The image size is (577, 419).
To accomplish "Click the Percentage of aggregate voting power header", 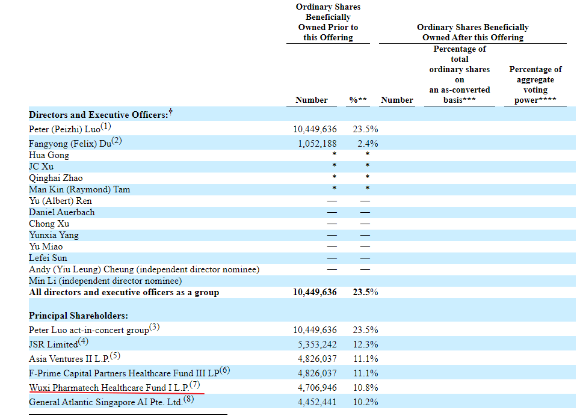I will (535, 85).
